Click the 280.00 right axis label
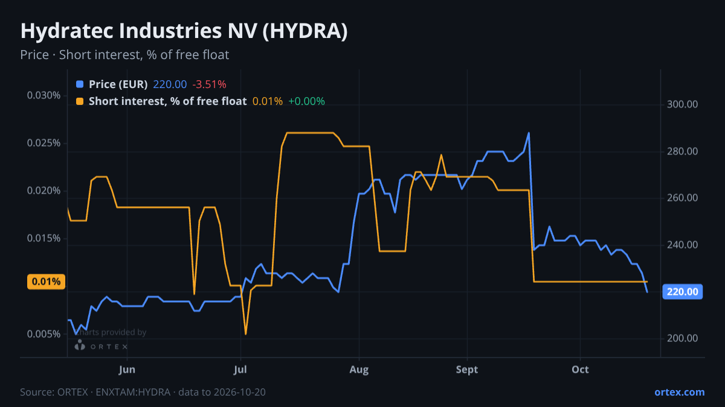The image size is (725, 407). pos(683,151)
